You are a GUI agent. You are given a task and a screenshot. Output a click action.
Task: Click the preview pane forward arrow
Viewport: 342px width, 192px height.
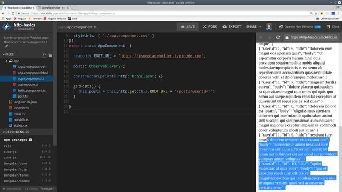click(269, 37)
